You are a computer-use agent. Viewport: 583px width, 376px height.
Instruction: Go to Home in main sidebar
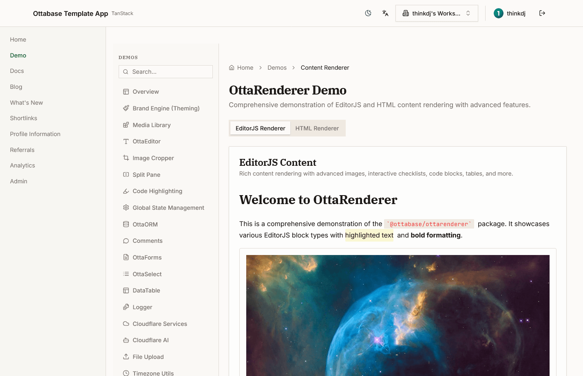pyautogui.click(x=18, y=40)
